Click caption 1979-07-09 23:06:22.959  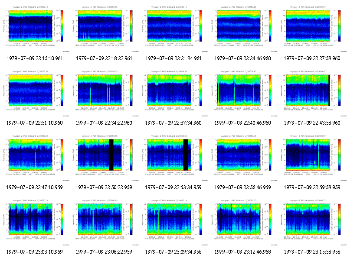[104, 252]
